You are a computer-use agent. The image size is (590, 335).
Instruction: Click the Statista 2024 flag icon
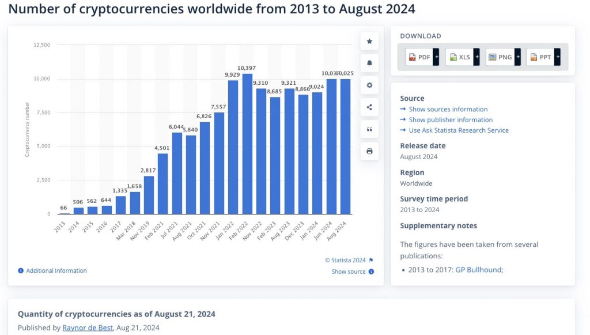click(x=371, y=260)
